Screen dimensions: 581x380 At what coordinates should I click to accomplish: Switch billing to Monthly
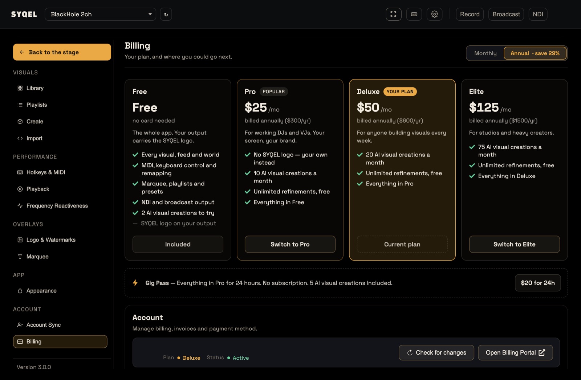click(485, 53)
